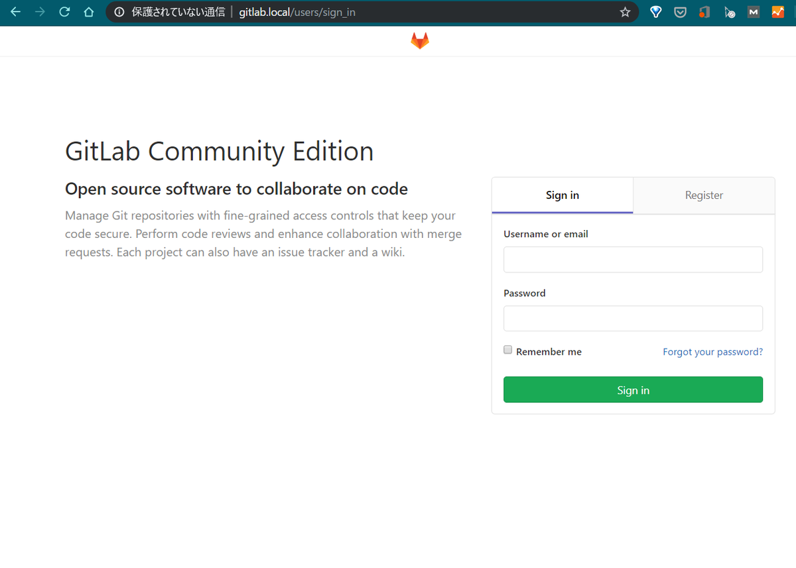Screen dimensions: 796x568
Task: Switch to the Register tab
Action: (x=704, y=196)
